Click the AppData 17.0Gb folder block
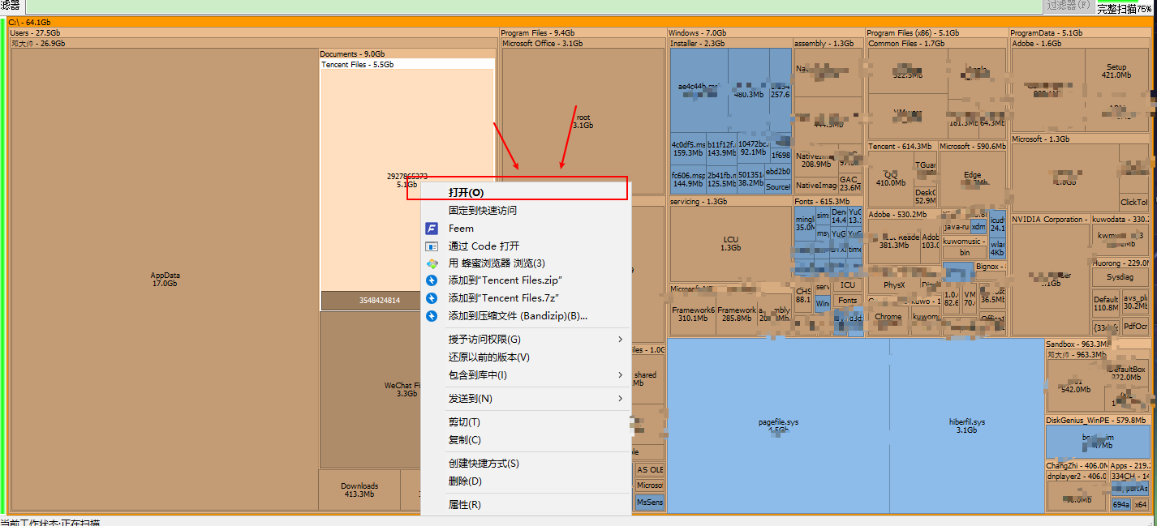The image size is (1157, 526). (165, 280)
